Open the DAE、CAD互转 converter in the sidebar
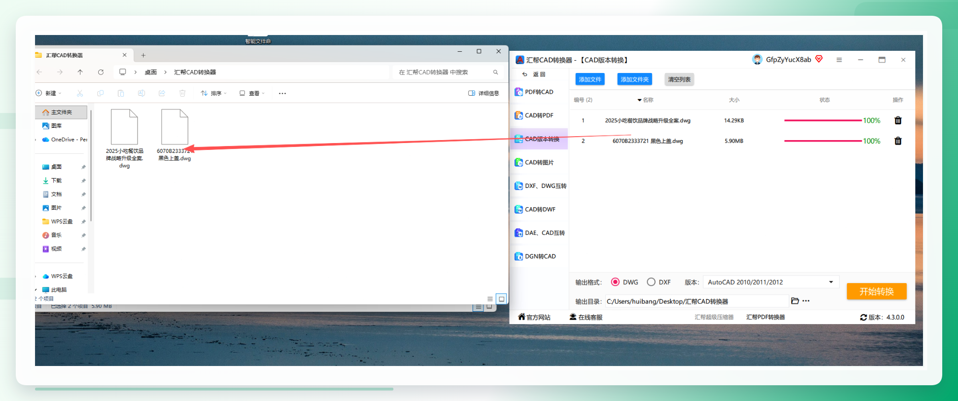Viewport: 958px width, 401px height. [540, 233]
